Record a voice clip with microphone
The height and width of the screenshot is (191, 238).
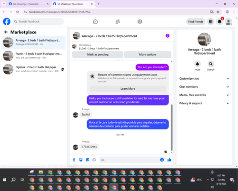(x=74, y=160)
